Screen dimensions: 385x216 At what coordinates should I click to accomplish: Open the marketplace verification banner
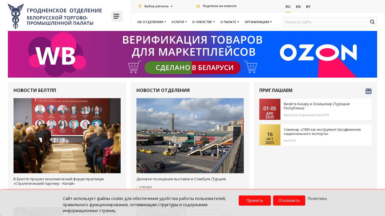(x=193, y=54)
